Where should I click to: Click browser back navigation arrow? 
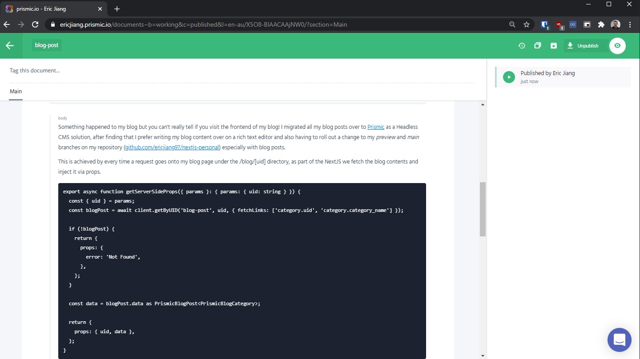(7, 24)
